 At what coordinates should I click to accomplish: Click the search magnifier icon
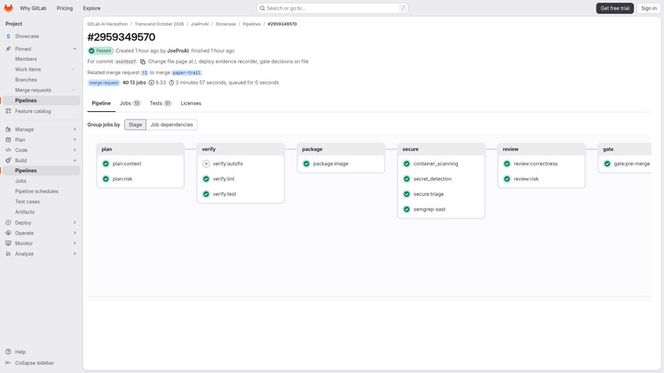point(263,8)
